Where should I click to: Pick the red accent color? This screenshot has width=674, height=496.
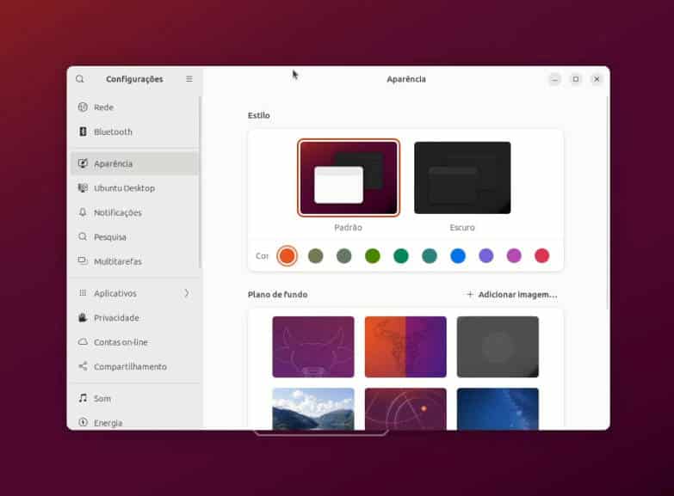pos(542,256)
